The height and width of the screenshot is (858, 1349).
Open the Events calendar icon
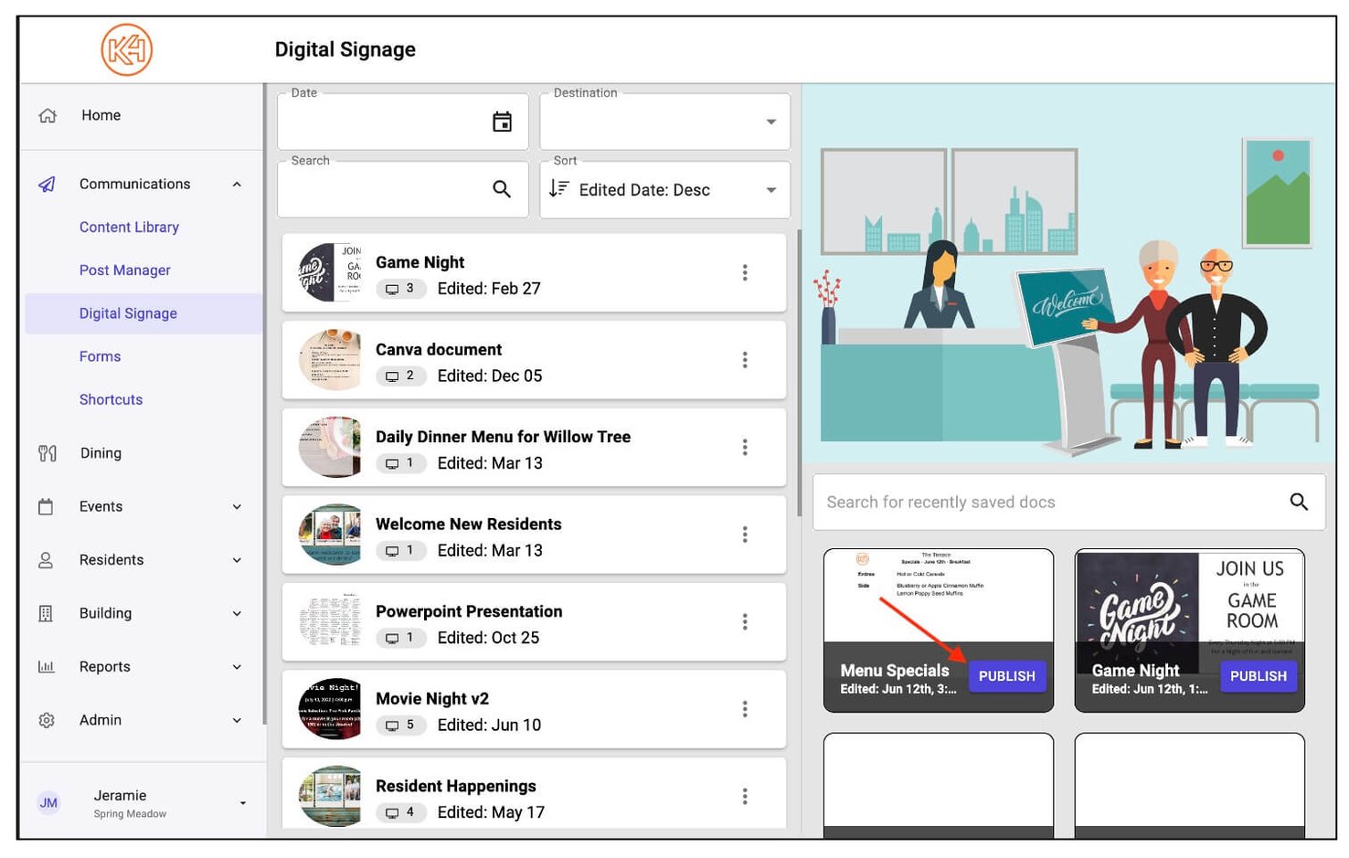(47, 506)
